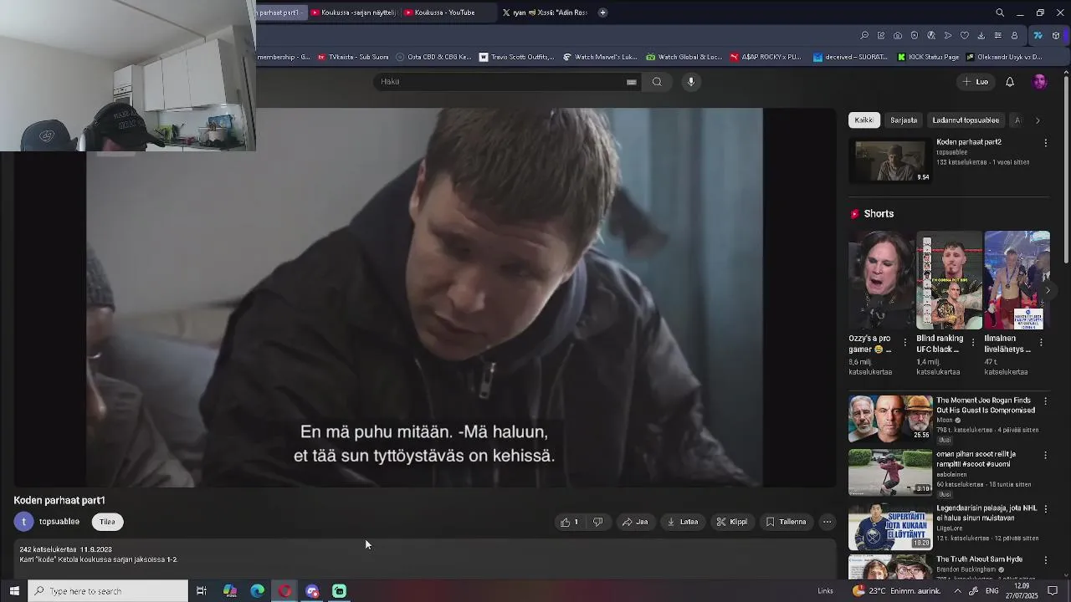
Task: Open TVkaista - Sub Suora bookmark
Action: [x=353, y=57]
